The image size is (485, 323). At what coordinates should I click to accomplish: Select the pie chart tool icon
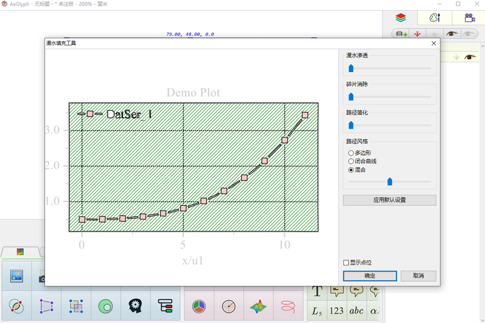pyautogui.click(x=199, y=307)
